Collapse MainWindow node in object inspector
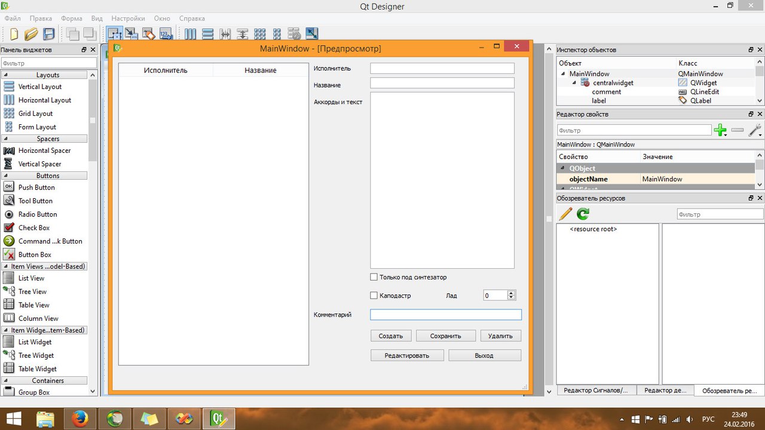 click(563, 74)
